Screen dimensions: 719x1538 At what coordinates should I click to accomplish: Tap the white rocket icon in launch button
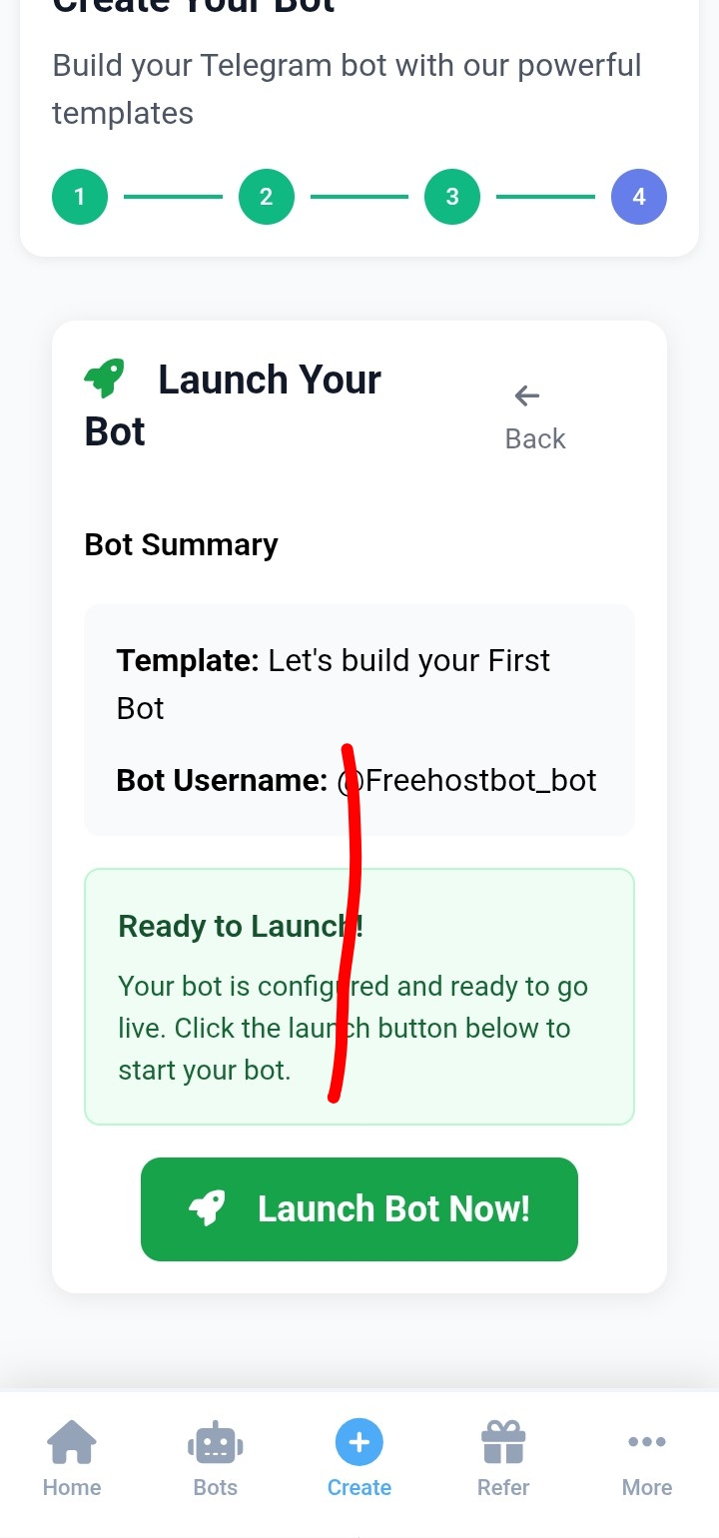(207, 1208)
